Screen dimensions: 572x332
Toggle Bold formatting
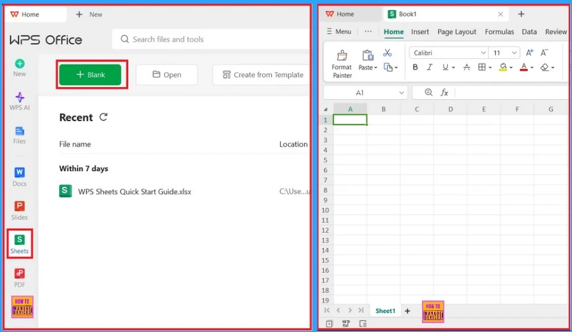coord(415,67)
